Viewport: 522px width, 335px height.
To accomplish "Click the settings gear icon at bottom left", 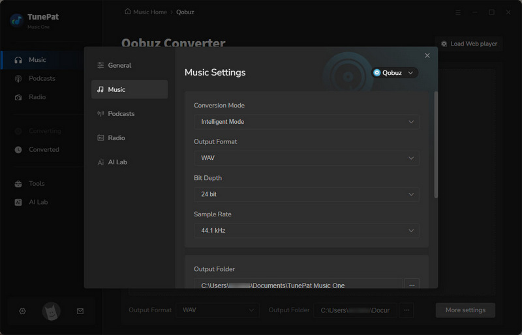I will click(x=22, y=312).
